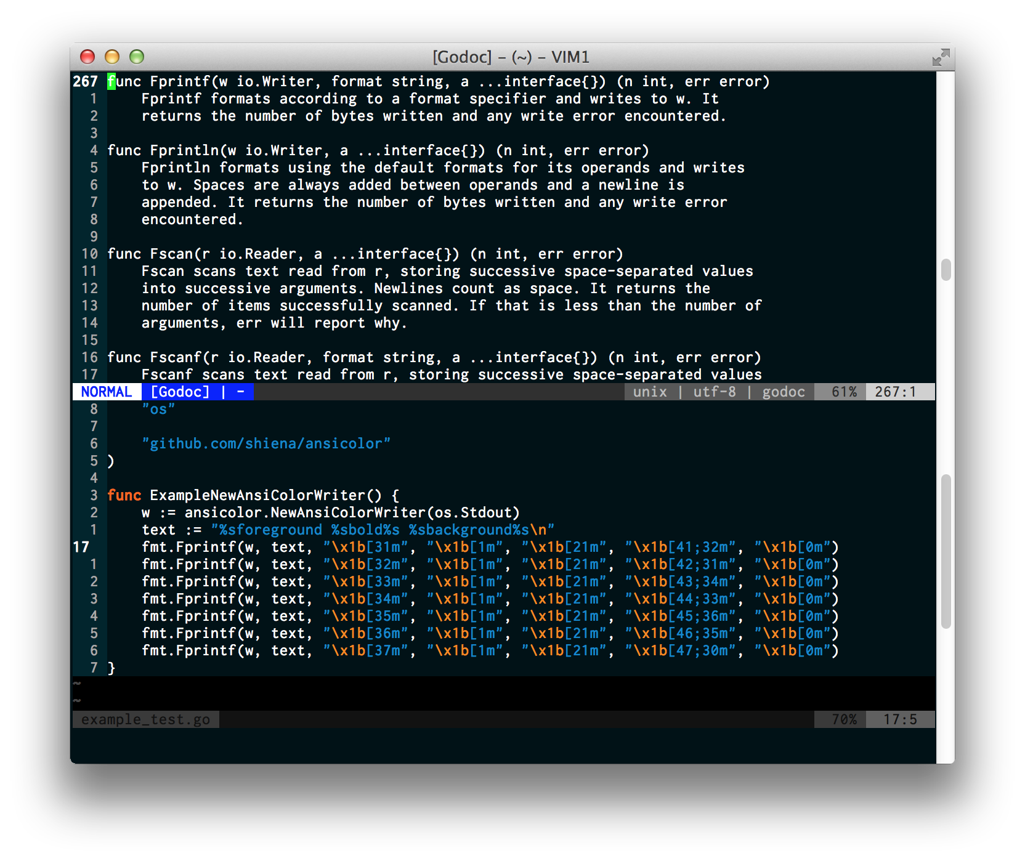Click the func Fprintln signature line
The height and width of the screenshot is (861, 1025).
[378, 150]
